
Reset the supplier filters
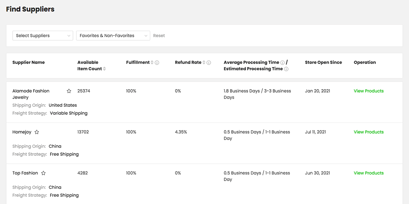coord(159,36)
